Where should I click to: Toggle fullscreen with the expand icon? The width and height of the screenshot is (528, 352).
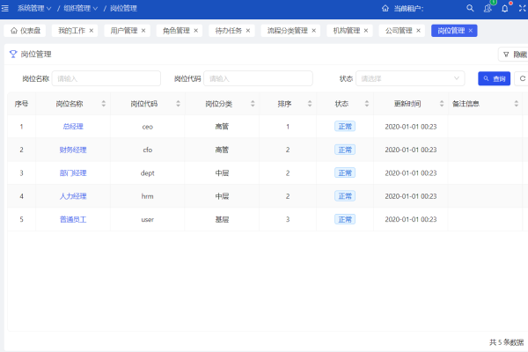pyautogui.click(x=522, y=8)
